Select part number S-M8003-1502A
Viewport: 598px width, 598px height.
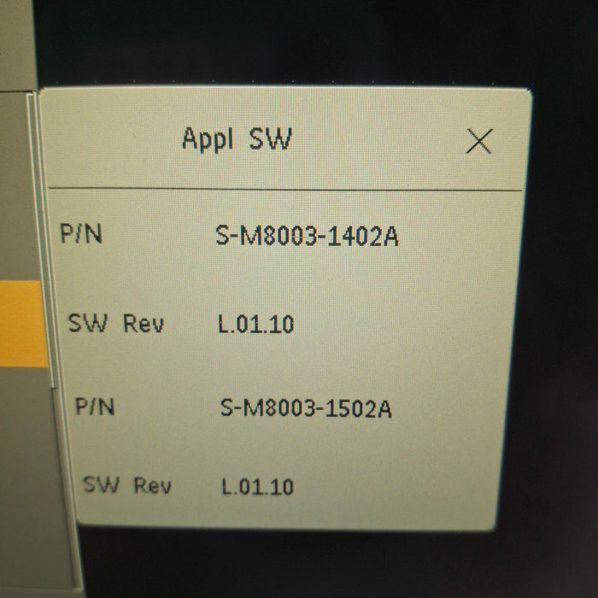click(x=306, y=408)
